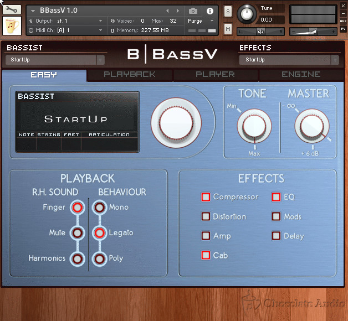The image size is (348, 321).
Task: Adjust the instrument volume slider
Action: tap(313, 32)
